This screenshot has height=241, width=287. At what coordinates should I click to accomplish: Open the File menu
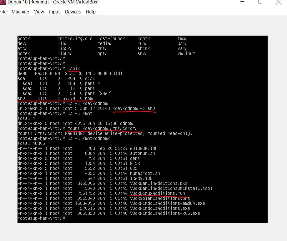tap(3, 12)
